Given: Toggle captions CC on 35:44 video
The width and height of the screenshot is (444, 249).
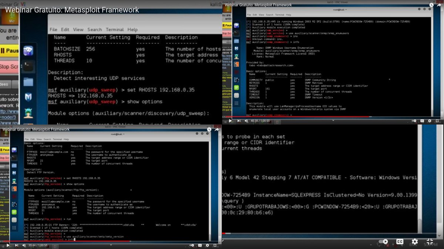Looking at the screenshot, I should (x=199, y=245).
